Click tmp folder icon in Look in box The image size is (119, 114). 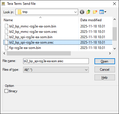pos(19,12)
